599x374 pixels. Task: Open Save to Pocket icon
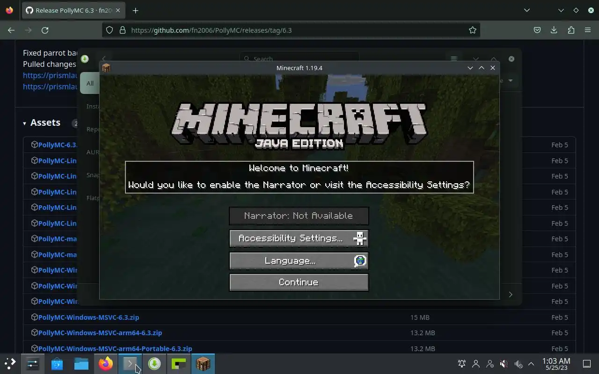pos(537,30)
